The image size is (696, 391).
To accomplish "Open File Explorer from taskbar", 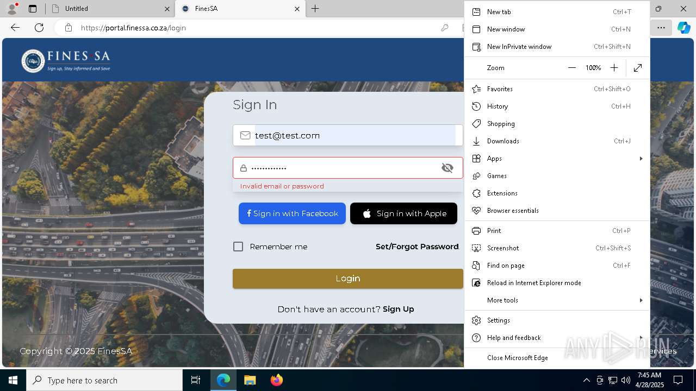I will point(250,380).
